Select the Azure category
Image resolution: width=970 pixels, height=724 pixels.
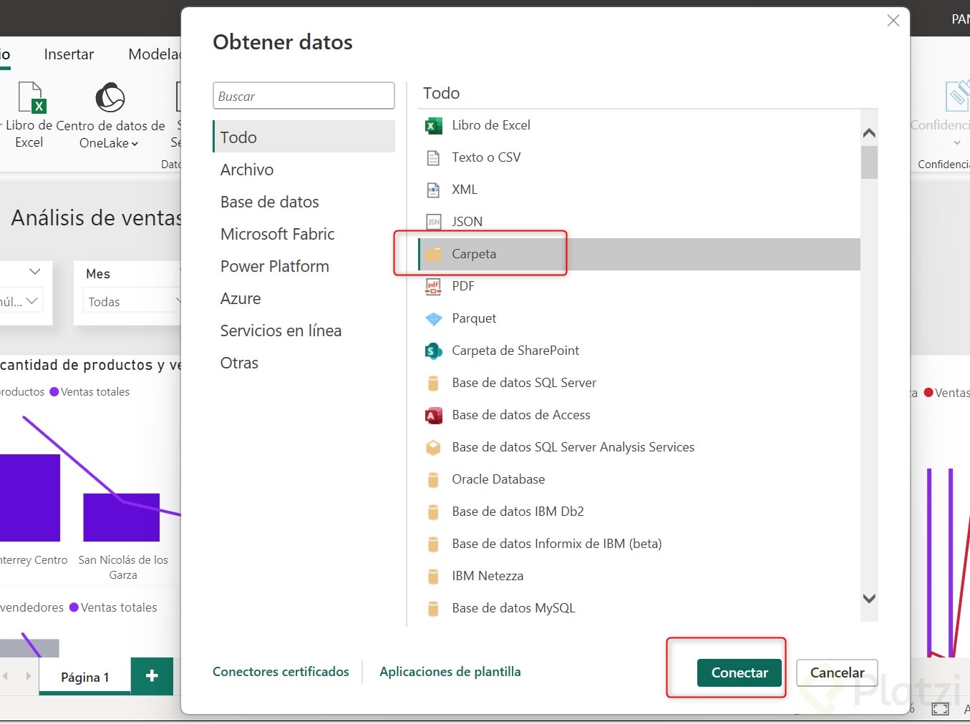(241, 298)
